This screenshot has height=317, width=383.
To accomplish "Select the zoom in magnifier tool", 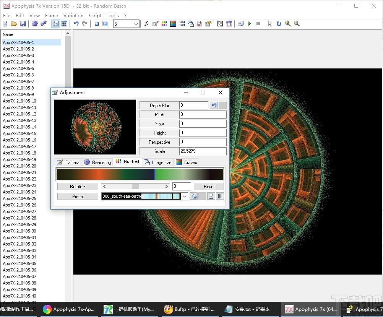I will pyautogui.click(x=288, y=24).
